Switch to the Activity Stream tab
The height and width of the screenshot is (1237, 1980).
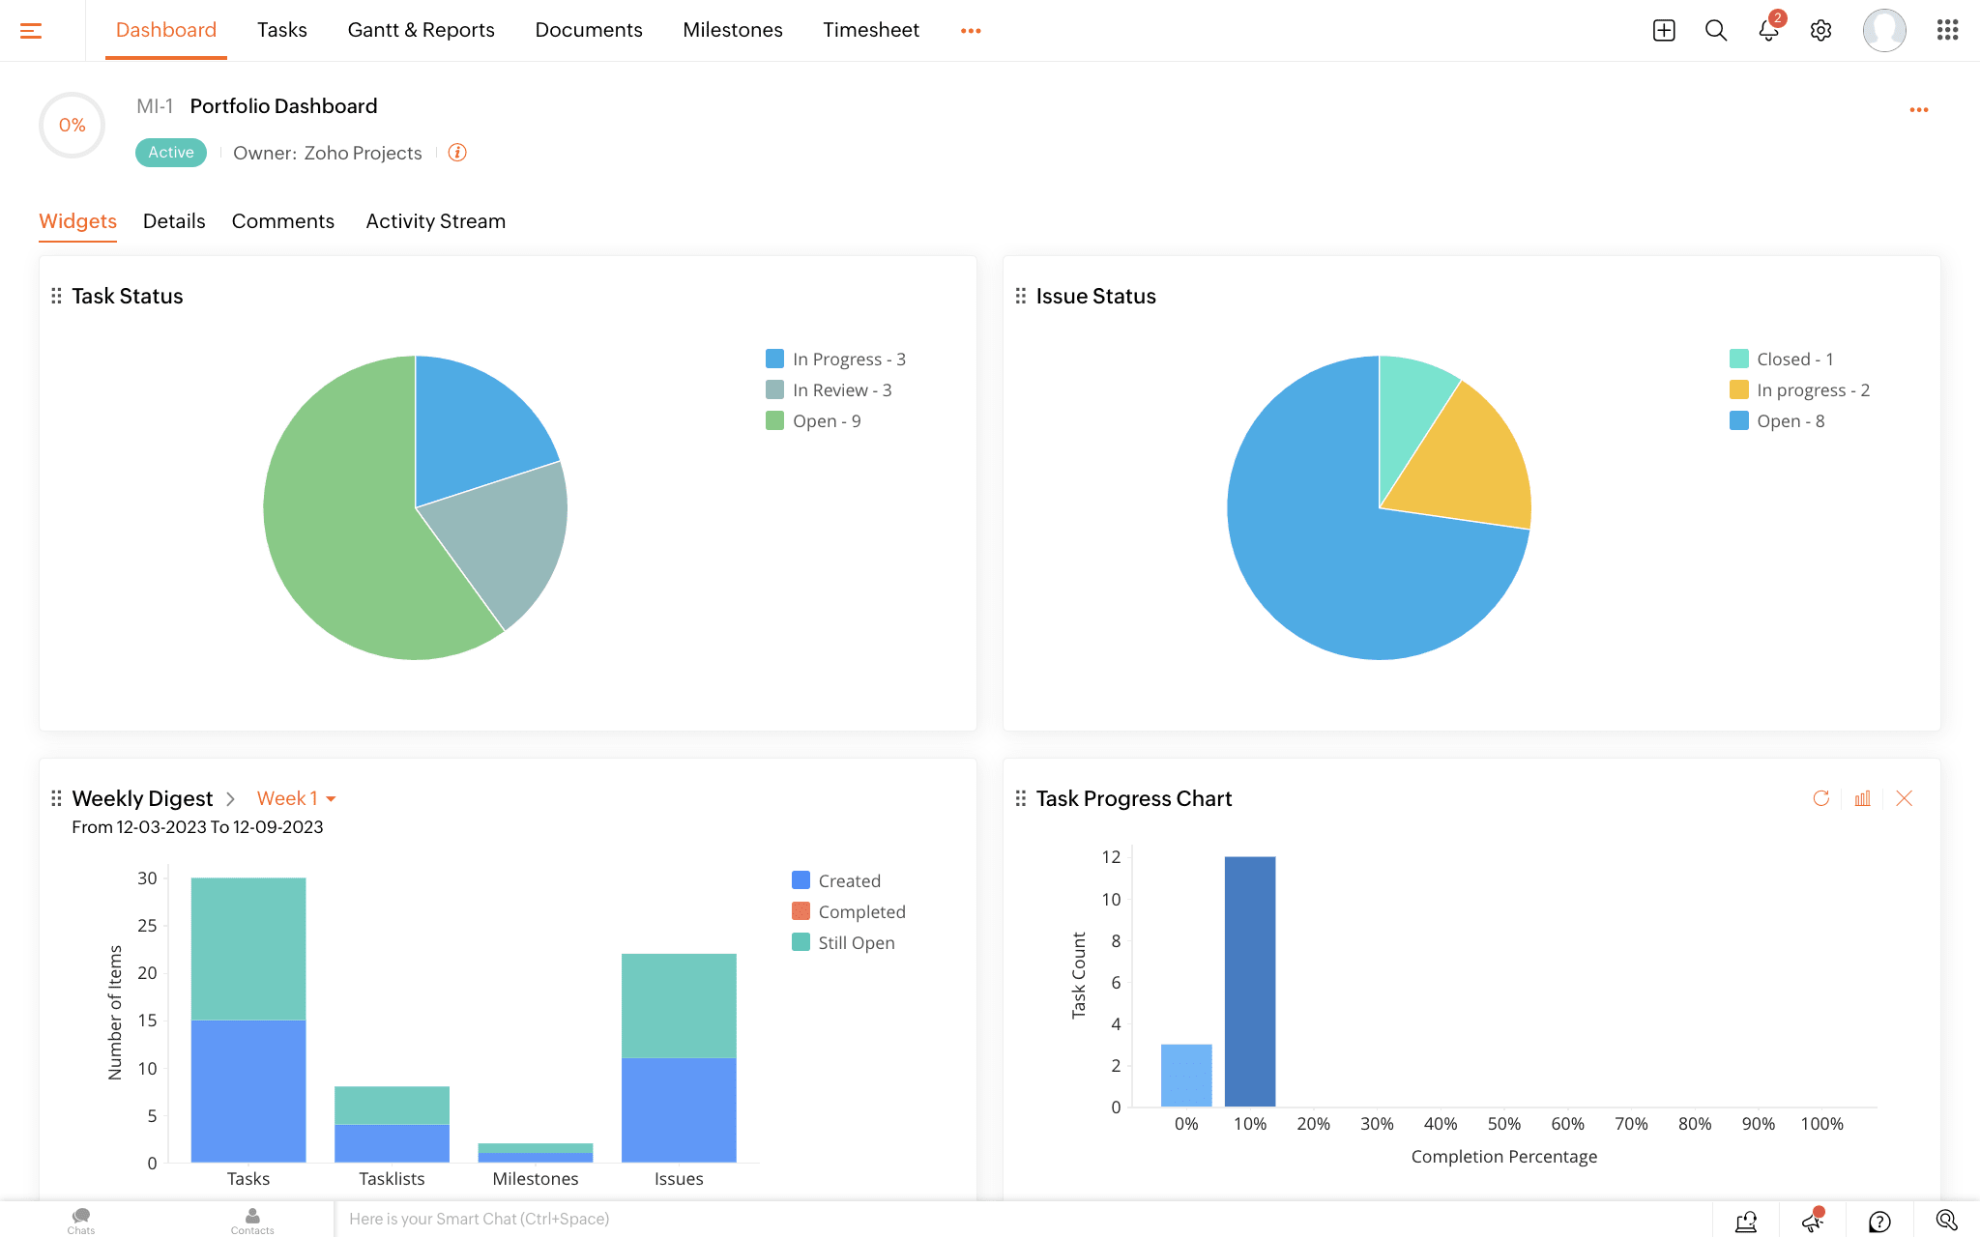coord(435,221)
